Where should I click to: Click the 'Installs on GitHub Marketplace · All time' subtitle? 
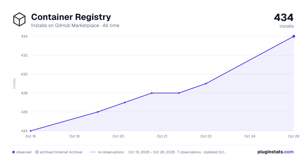point(75,26)
